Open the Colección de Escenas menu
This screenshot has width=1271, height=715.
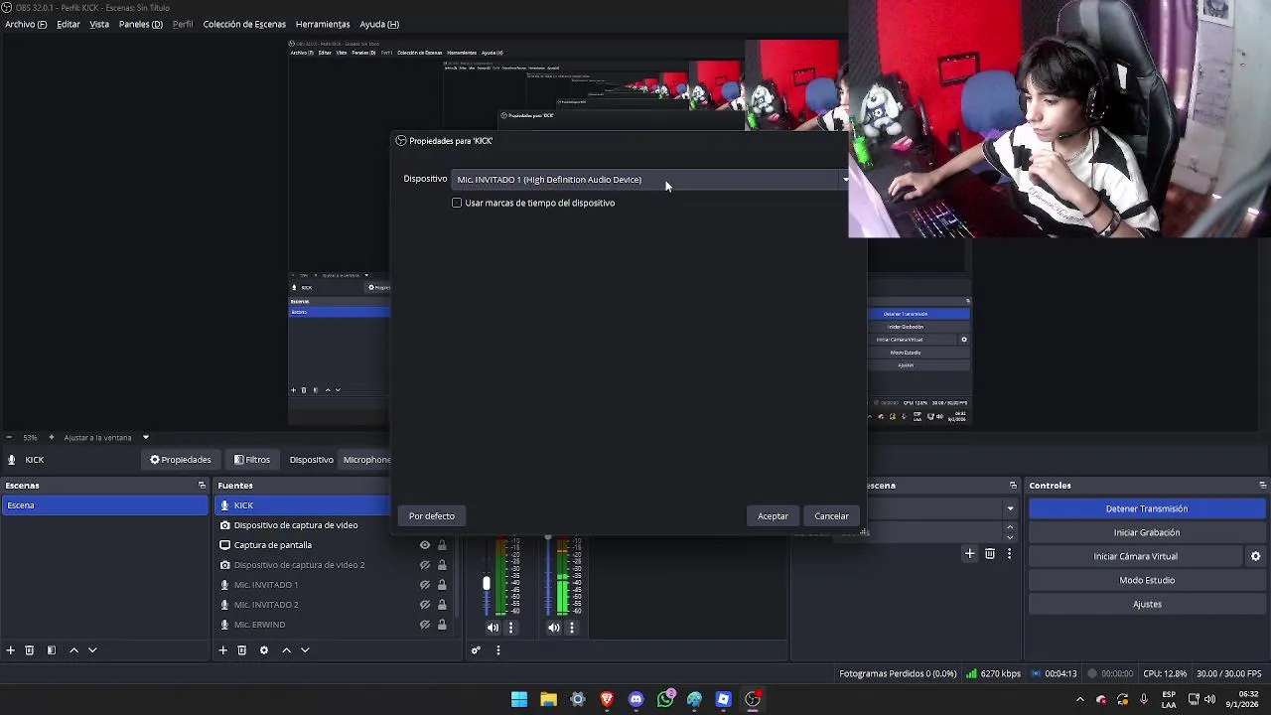(x=244, y=24)
